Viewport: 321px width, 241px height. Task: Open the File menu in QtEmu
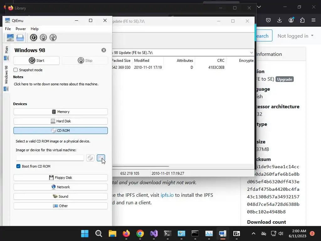(x=8, y=29)
